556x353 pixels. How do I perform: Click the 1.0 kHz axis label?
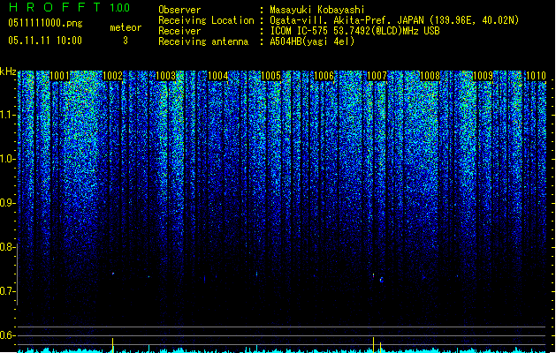[x=7, y=159]
